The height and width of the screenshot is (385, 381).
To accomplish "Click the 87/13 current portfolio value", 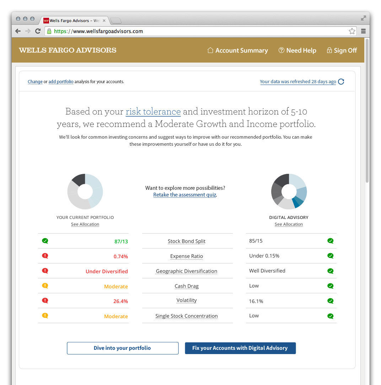I will (x=121, y=241).
